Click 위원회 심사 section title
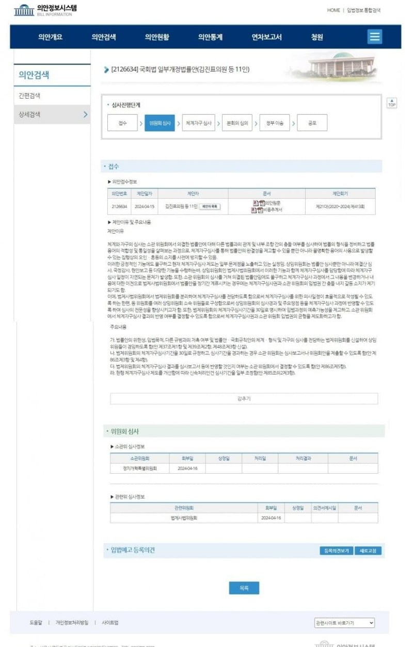 (124, 431)
